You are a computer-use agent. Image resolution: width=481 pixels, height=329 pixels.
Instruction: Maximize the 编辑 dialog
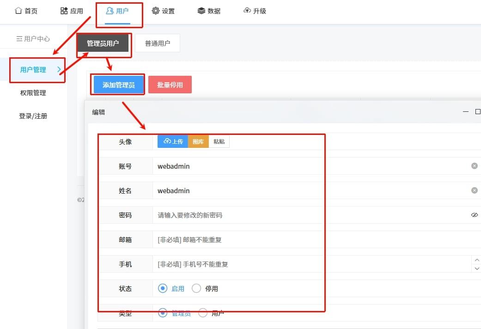pyautogui.click(x=478, y=112)
